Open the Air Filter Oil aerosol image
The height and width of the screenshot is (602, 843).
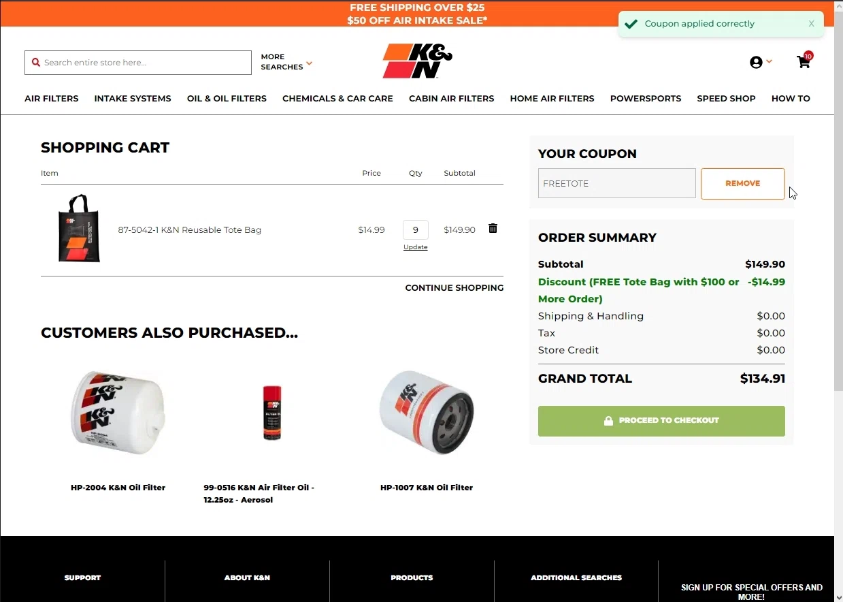271,413
